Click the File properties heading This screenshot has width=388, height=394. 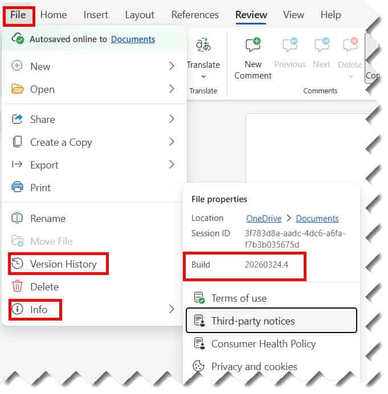[x=219, y=199]
